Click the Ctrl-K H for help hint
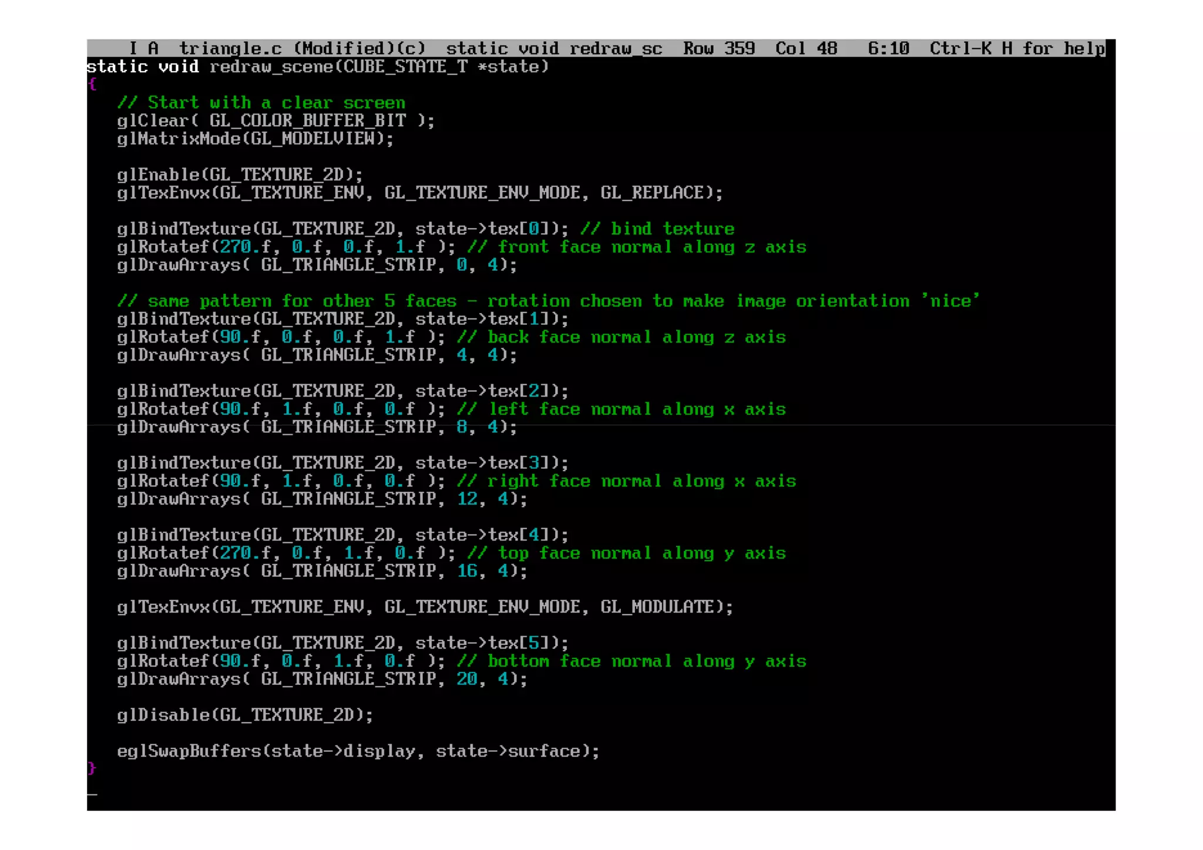The image size is (1203, 850). coord(1017,48)
